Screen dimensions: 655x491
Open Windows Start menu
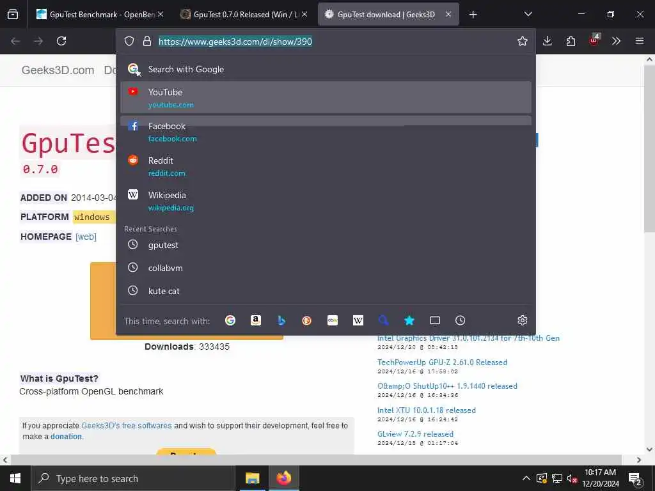click(x=15, y=478)
